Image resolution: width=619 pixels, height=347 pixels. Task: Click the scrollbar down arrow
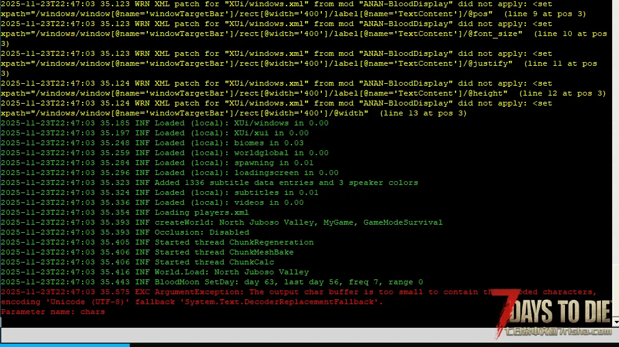tap(615, 322)
